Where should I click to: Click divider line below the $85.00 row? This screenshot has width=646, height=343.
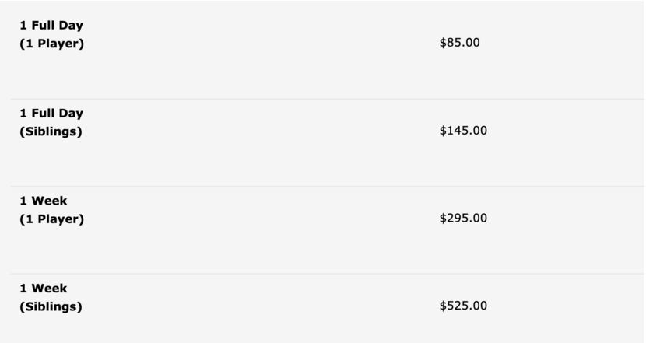[x=328, y=99]
